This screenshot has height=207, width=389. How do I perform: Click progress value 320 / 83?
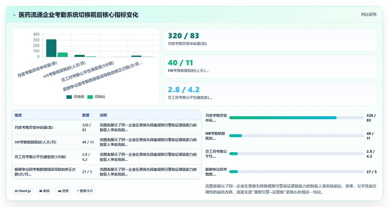click(371, 118)
